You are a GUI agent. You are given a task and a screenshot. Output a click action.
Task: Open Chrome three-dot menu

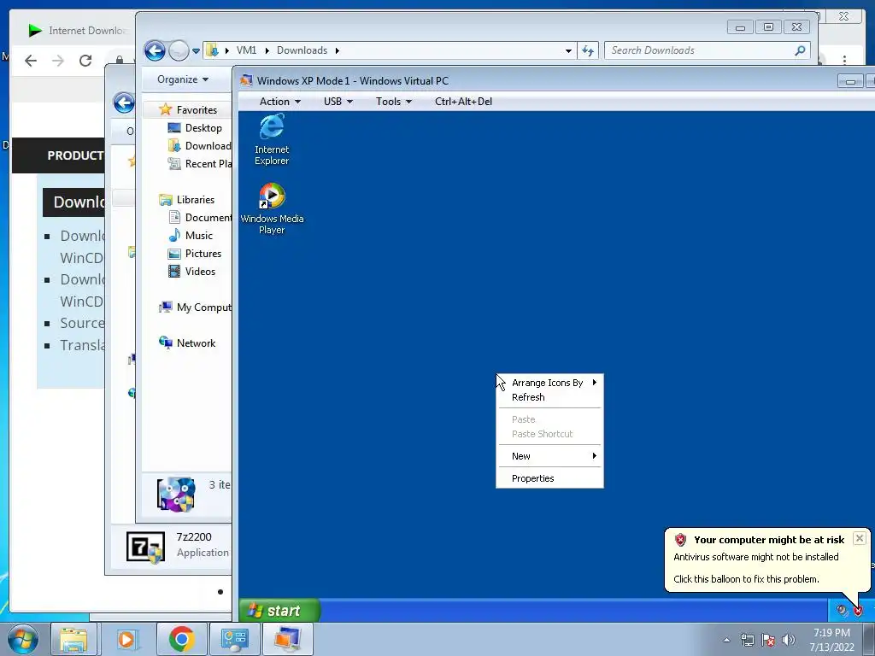click(845, 60)
